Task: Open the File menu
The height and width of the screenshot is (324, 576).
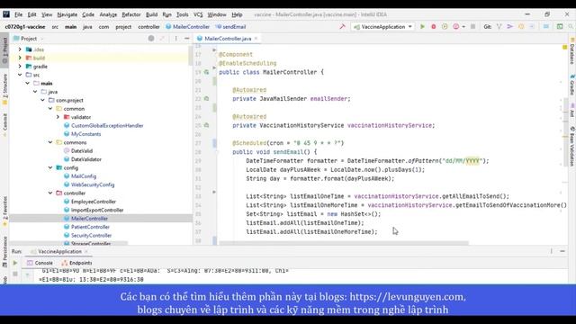Action: [x=18, y=14]
